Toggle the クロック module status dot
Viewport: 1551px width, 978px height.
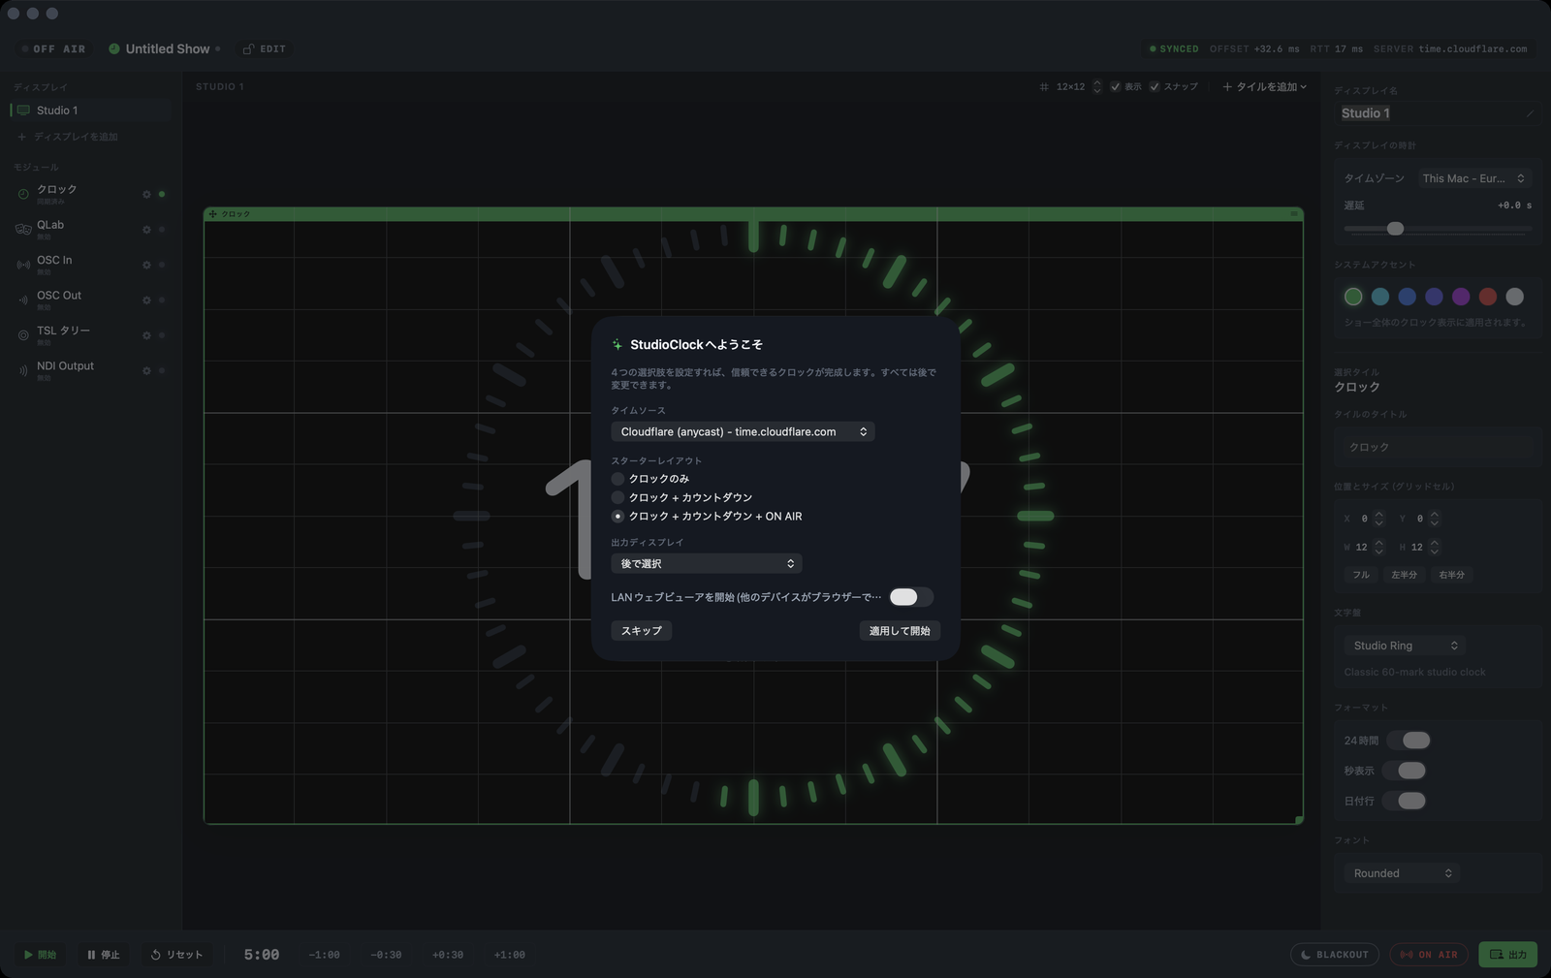[x=162, y=195]
